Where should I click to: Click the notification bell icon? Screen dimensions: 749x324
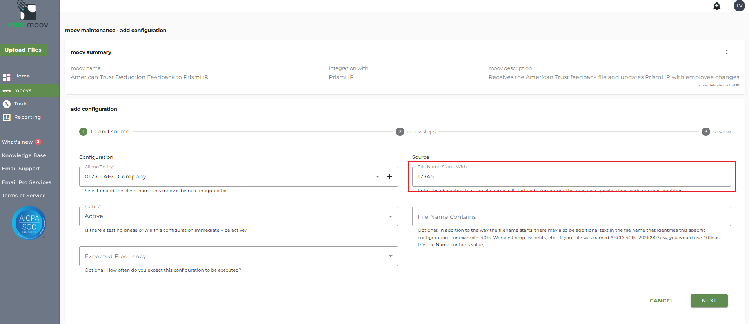pyautogui.click(x=716, y=6)
